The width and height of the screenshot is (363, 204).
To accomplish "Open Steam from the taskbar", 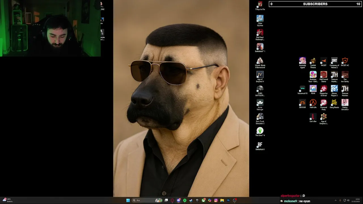I will coord(191,200).
